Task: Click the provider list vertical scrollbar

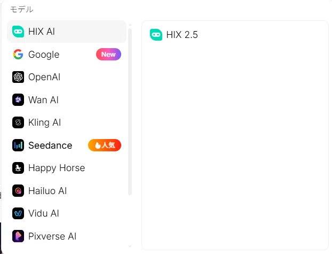Action: (x=130, y=112)
